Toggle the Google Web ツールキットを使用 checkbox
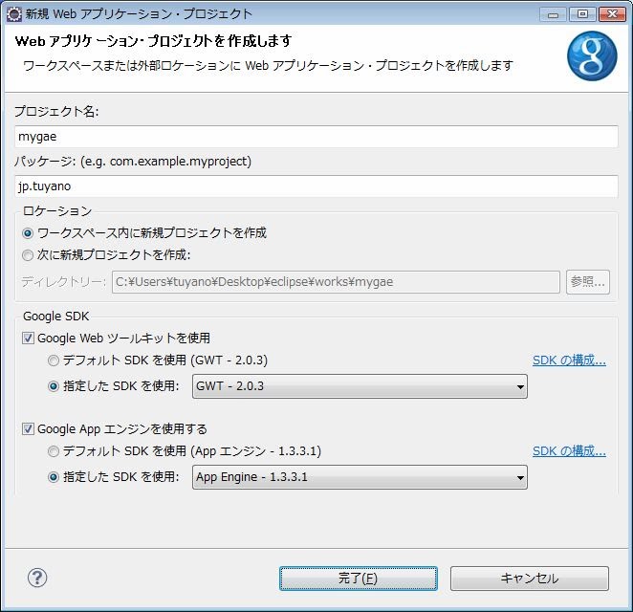The width and height of the screenshot is (633, 612). coord(29,339)
